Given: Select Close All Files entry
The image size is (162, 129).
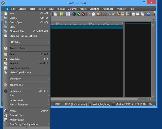Looking at the screenshot, I should pyautogui.click(x=27, y=31).
